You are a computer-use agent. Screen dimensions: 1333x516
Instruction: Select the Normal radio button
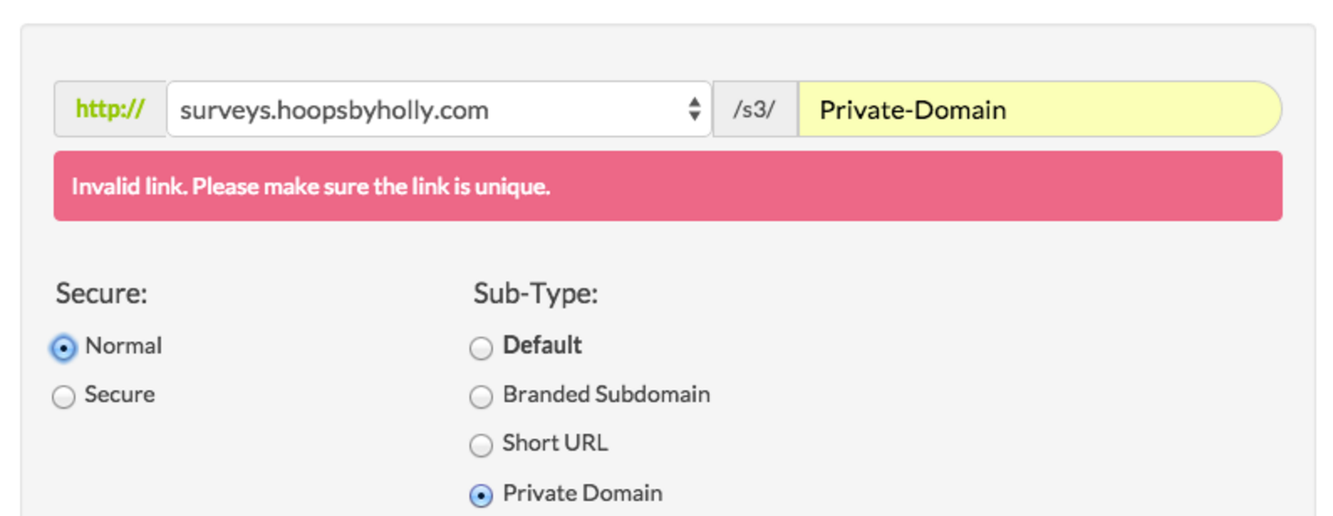click(x=64, y=348)
